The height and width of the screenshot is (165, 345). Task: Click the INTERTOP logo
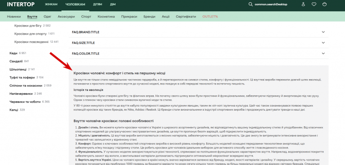[21, 4]
